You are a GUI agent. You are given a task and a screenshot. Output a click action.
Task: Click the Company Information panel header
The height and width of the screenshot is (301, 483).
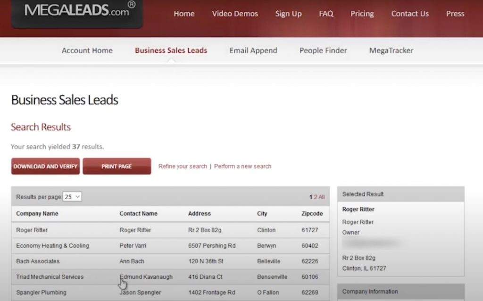click(401, 292)
